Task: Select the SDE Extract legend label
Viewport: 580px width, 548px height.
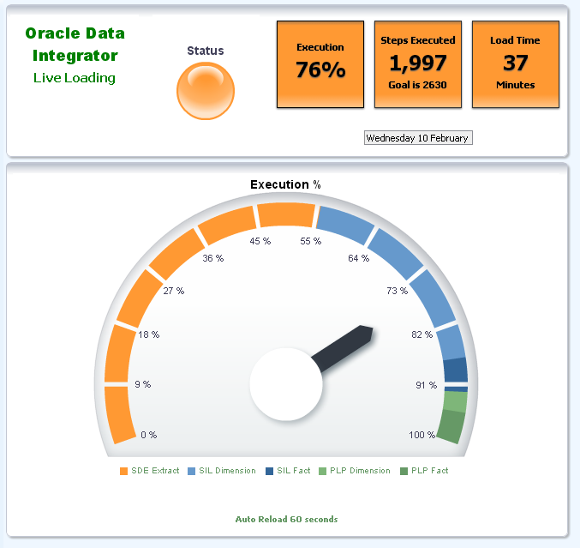Action: click(x=155, y=471)
